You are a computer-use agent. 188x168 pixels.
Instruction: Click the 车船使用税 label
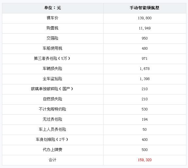pos(53,48)
